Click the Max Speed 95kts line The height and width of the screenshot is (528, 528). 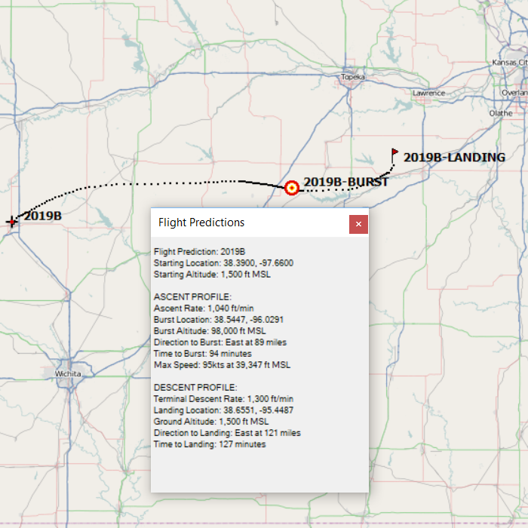tap(222, 365)
